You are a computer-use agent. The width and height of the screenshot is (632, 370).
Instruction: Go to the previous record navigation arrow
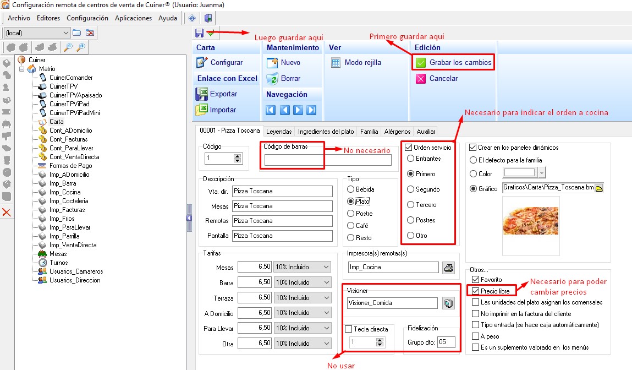coord(284,110)
